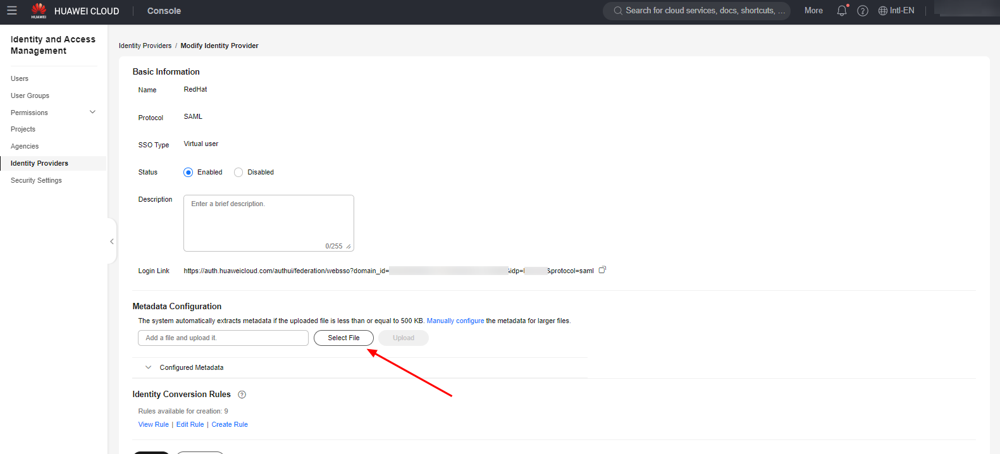Open the notifications bell
Image resolution: width=1000 pixels, height=454 pixels.
coord(841,11)
